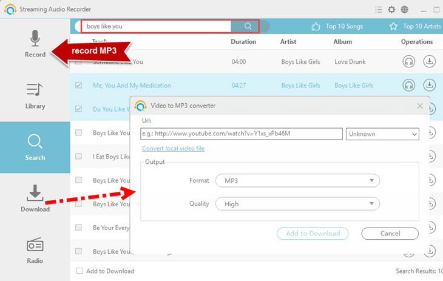Image resolution: width=443 pixels, height=281 pixels.
Task: Click the Cancel button
Action: (x=390, y=234)
